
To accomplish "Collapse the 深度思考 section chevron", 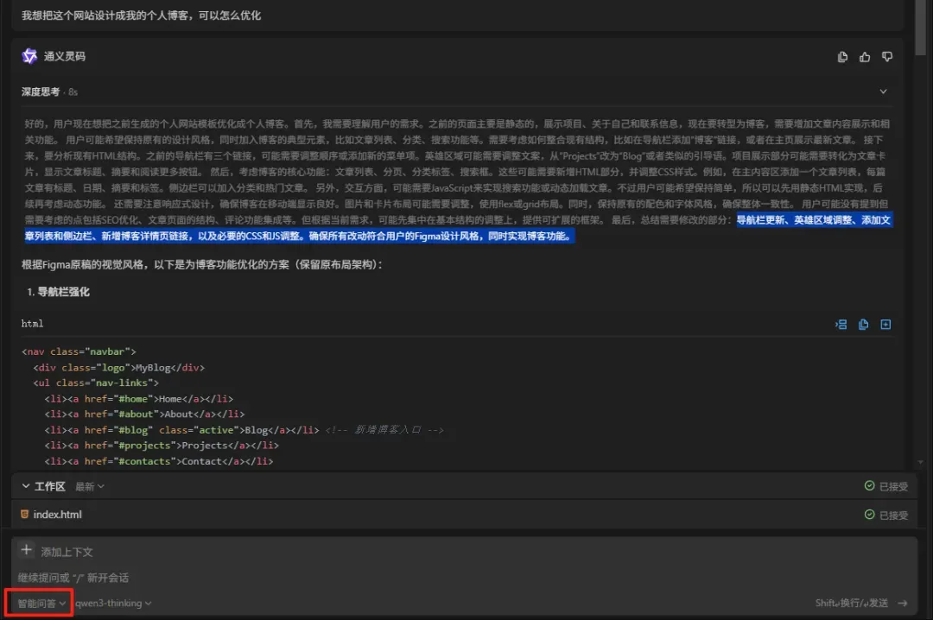I will pyautogui.click(x=883, y=92).
